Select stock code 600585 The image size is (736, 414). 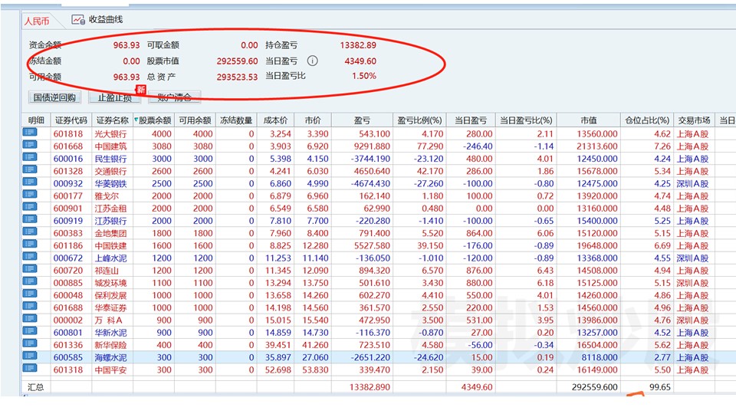point(67,358)
